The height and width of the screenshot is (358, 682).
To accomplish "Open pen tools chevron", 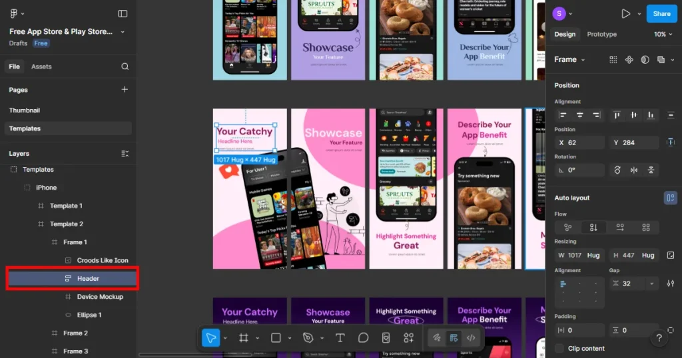I will point(322,337).
